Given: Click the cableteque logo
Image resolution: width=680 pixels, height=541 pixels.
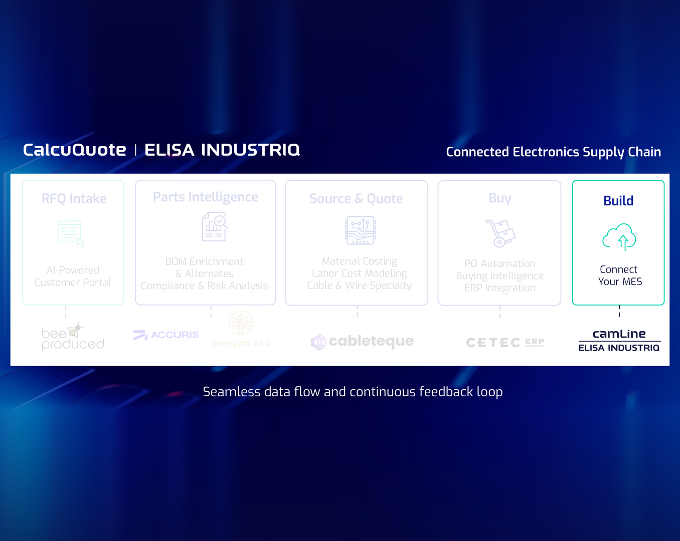Looking at the screenshot, I should (362, 342).
